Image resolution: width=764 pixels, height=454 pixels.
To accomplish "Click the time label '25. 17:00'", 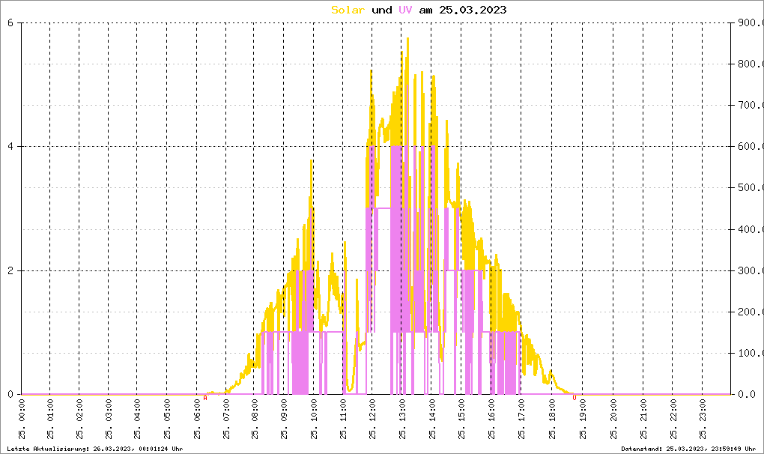I will tap(522, 420).
